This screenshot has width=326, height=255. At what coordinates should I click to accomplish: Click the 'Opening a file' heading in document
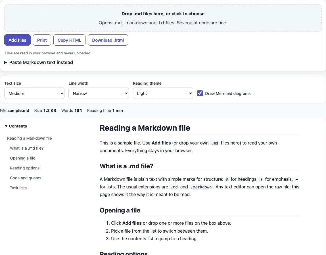click(x=120, y=211)
